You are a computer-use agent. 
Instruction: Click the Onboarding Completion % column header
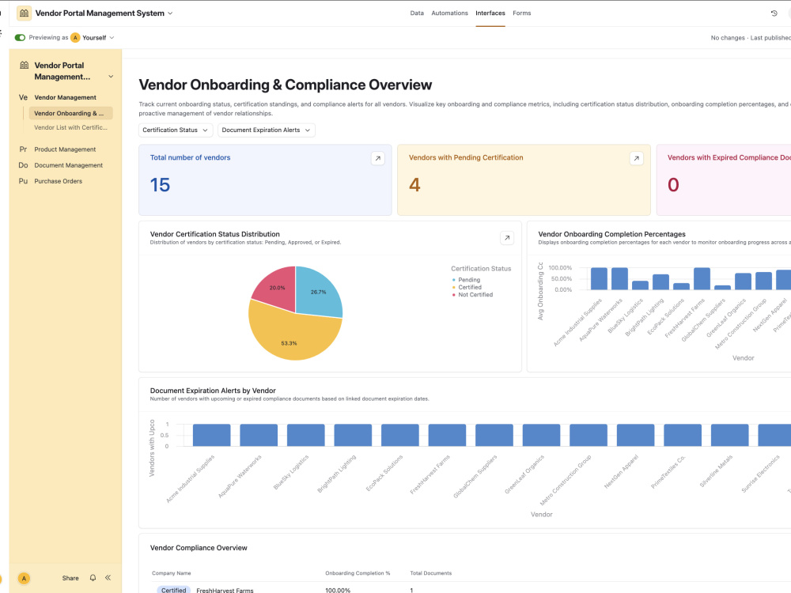pyautogui.click(x=358, y=573)
